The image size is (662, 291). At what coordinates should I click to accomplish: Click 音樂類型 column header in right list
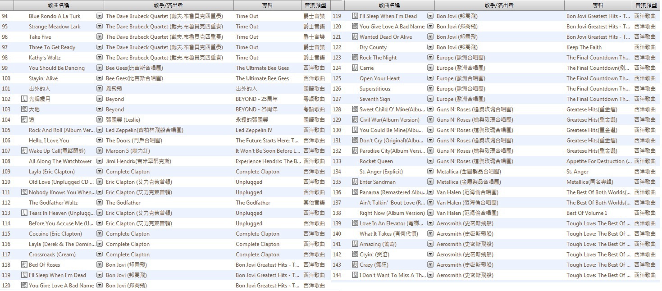coord(646,5)
